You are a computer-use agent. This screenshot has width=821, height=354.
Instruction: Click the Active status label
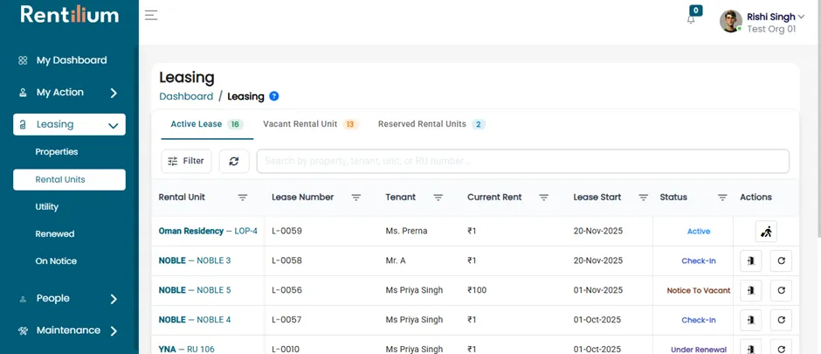click(x=699, y=232)
